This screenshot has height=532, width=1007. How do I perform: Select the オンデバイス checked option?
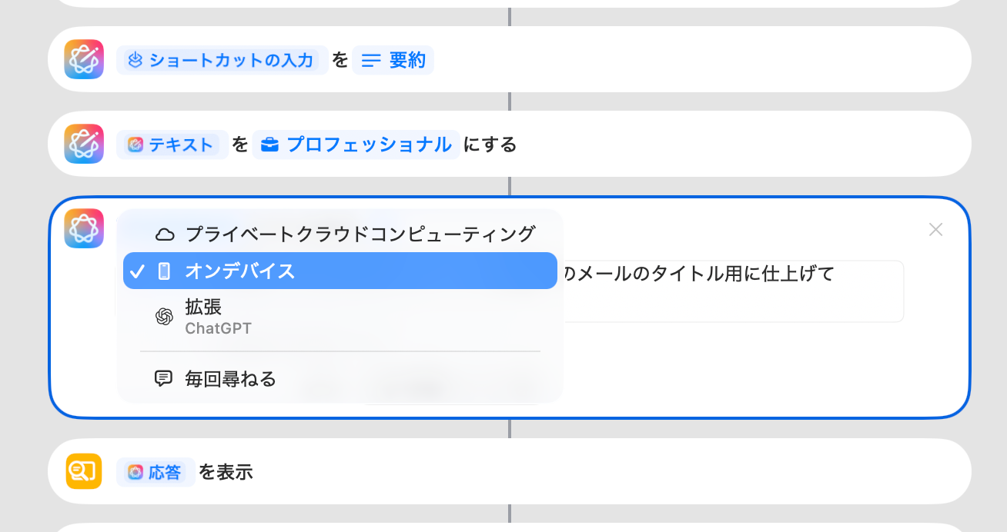[x=340, y=271]
